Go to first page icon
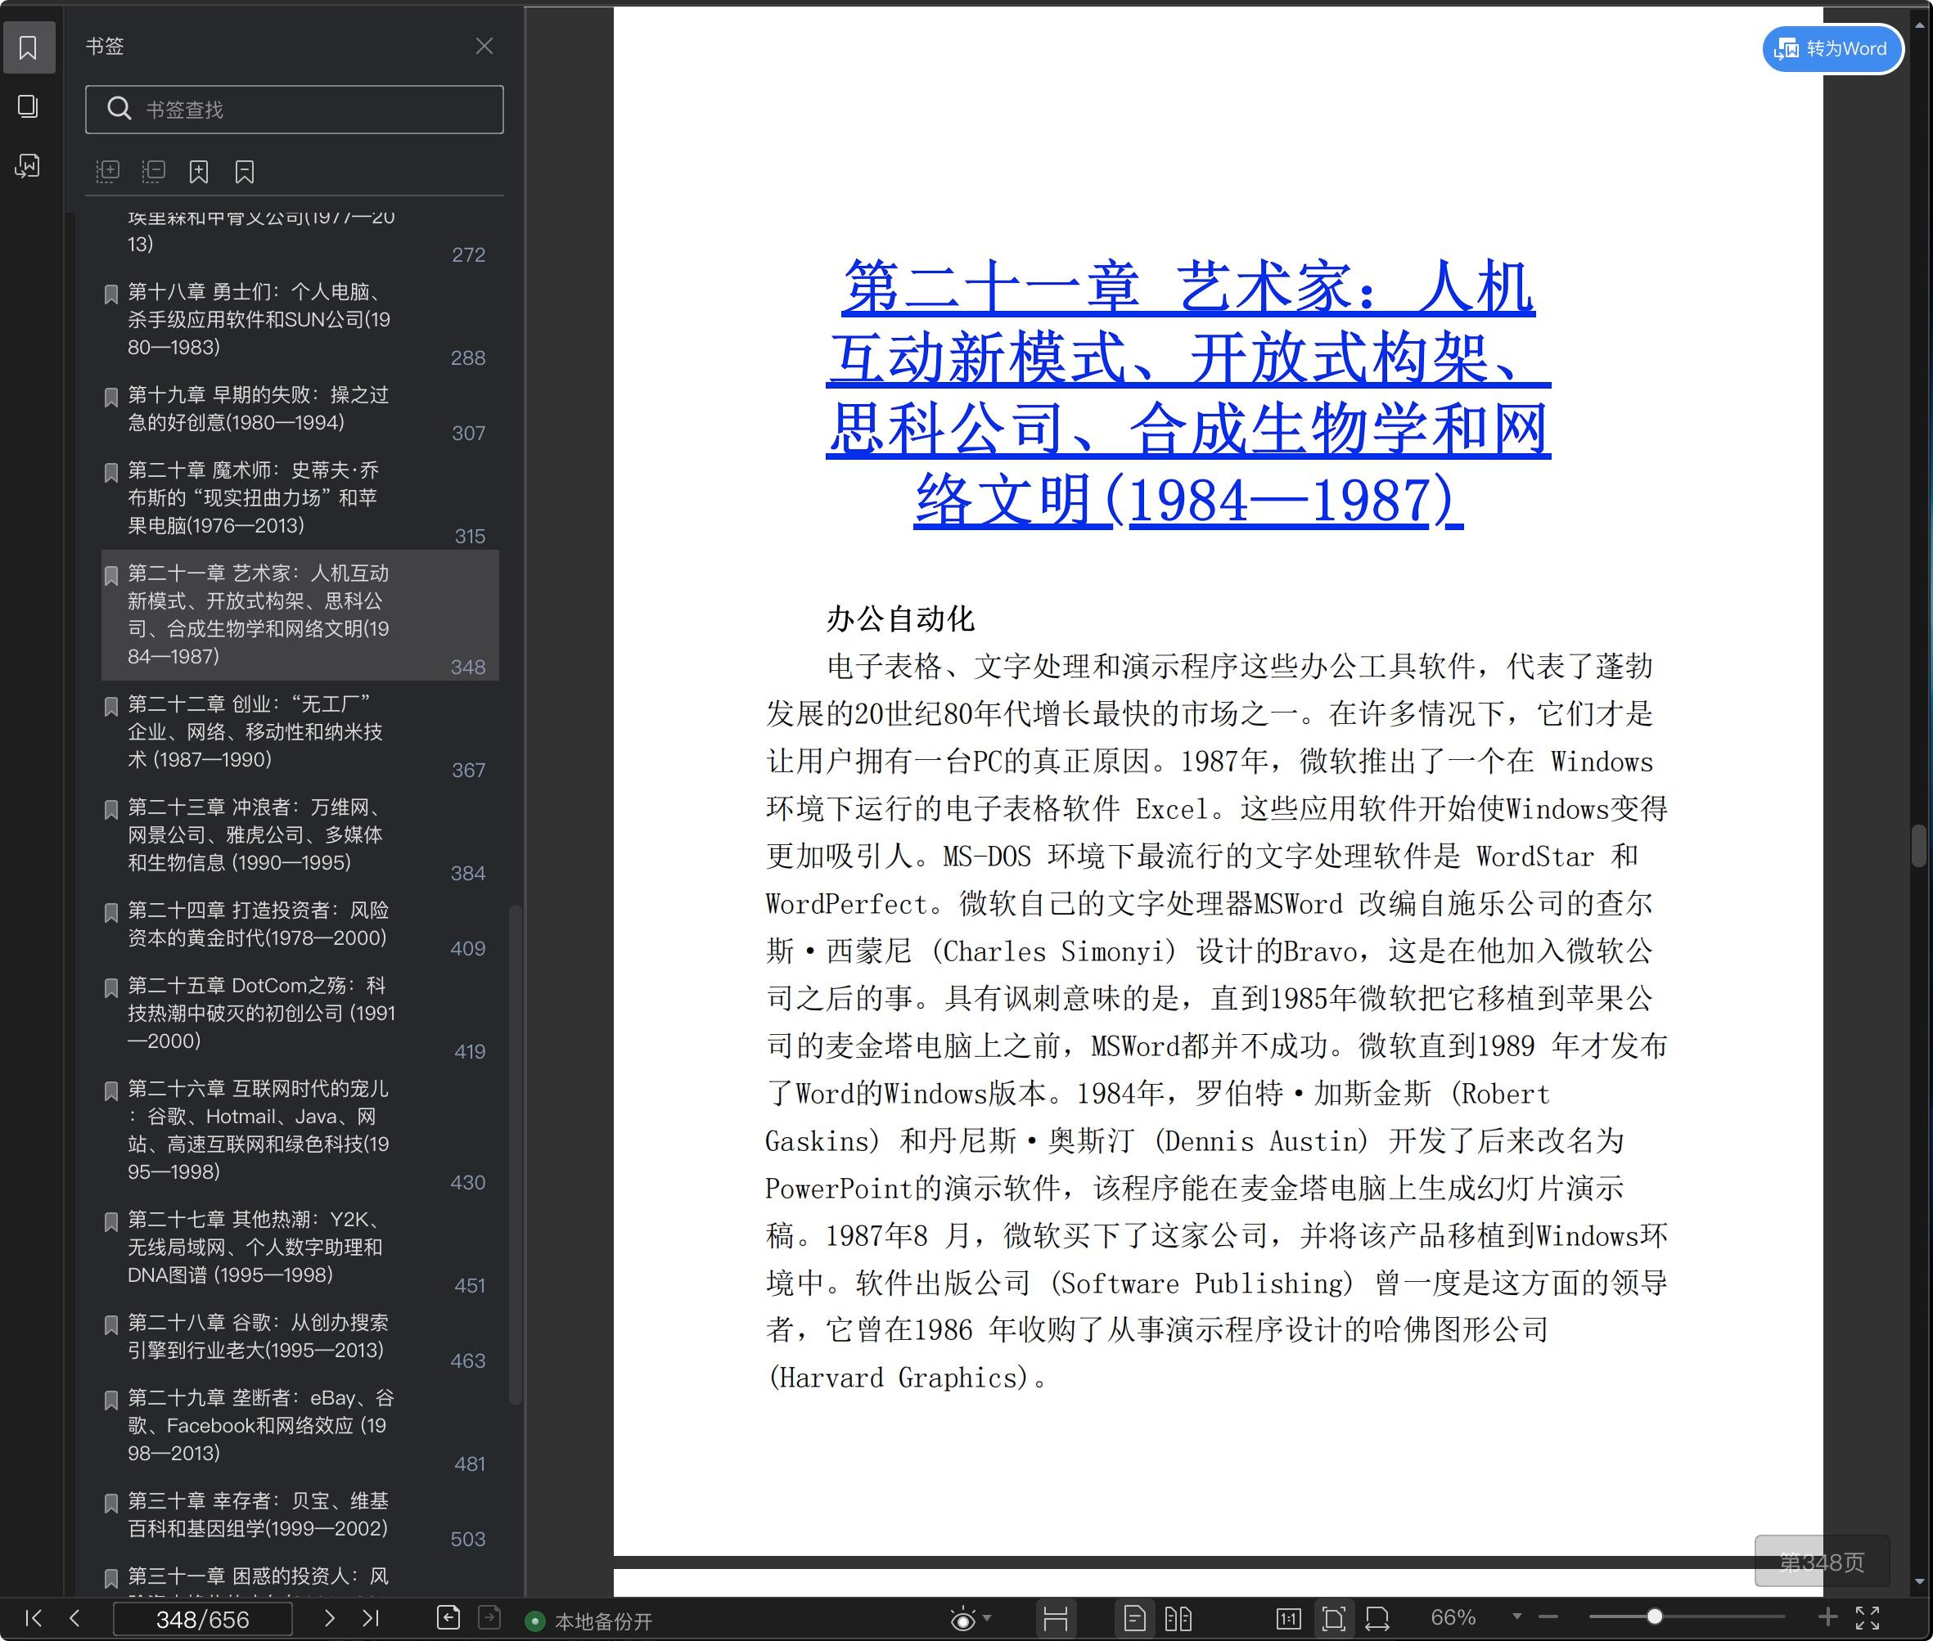Screen dimensions: 1933x1641 click(x=34, y=1619)
